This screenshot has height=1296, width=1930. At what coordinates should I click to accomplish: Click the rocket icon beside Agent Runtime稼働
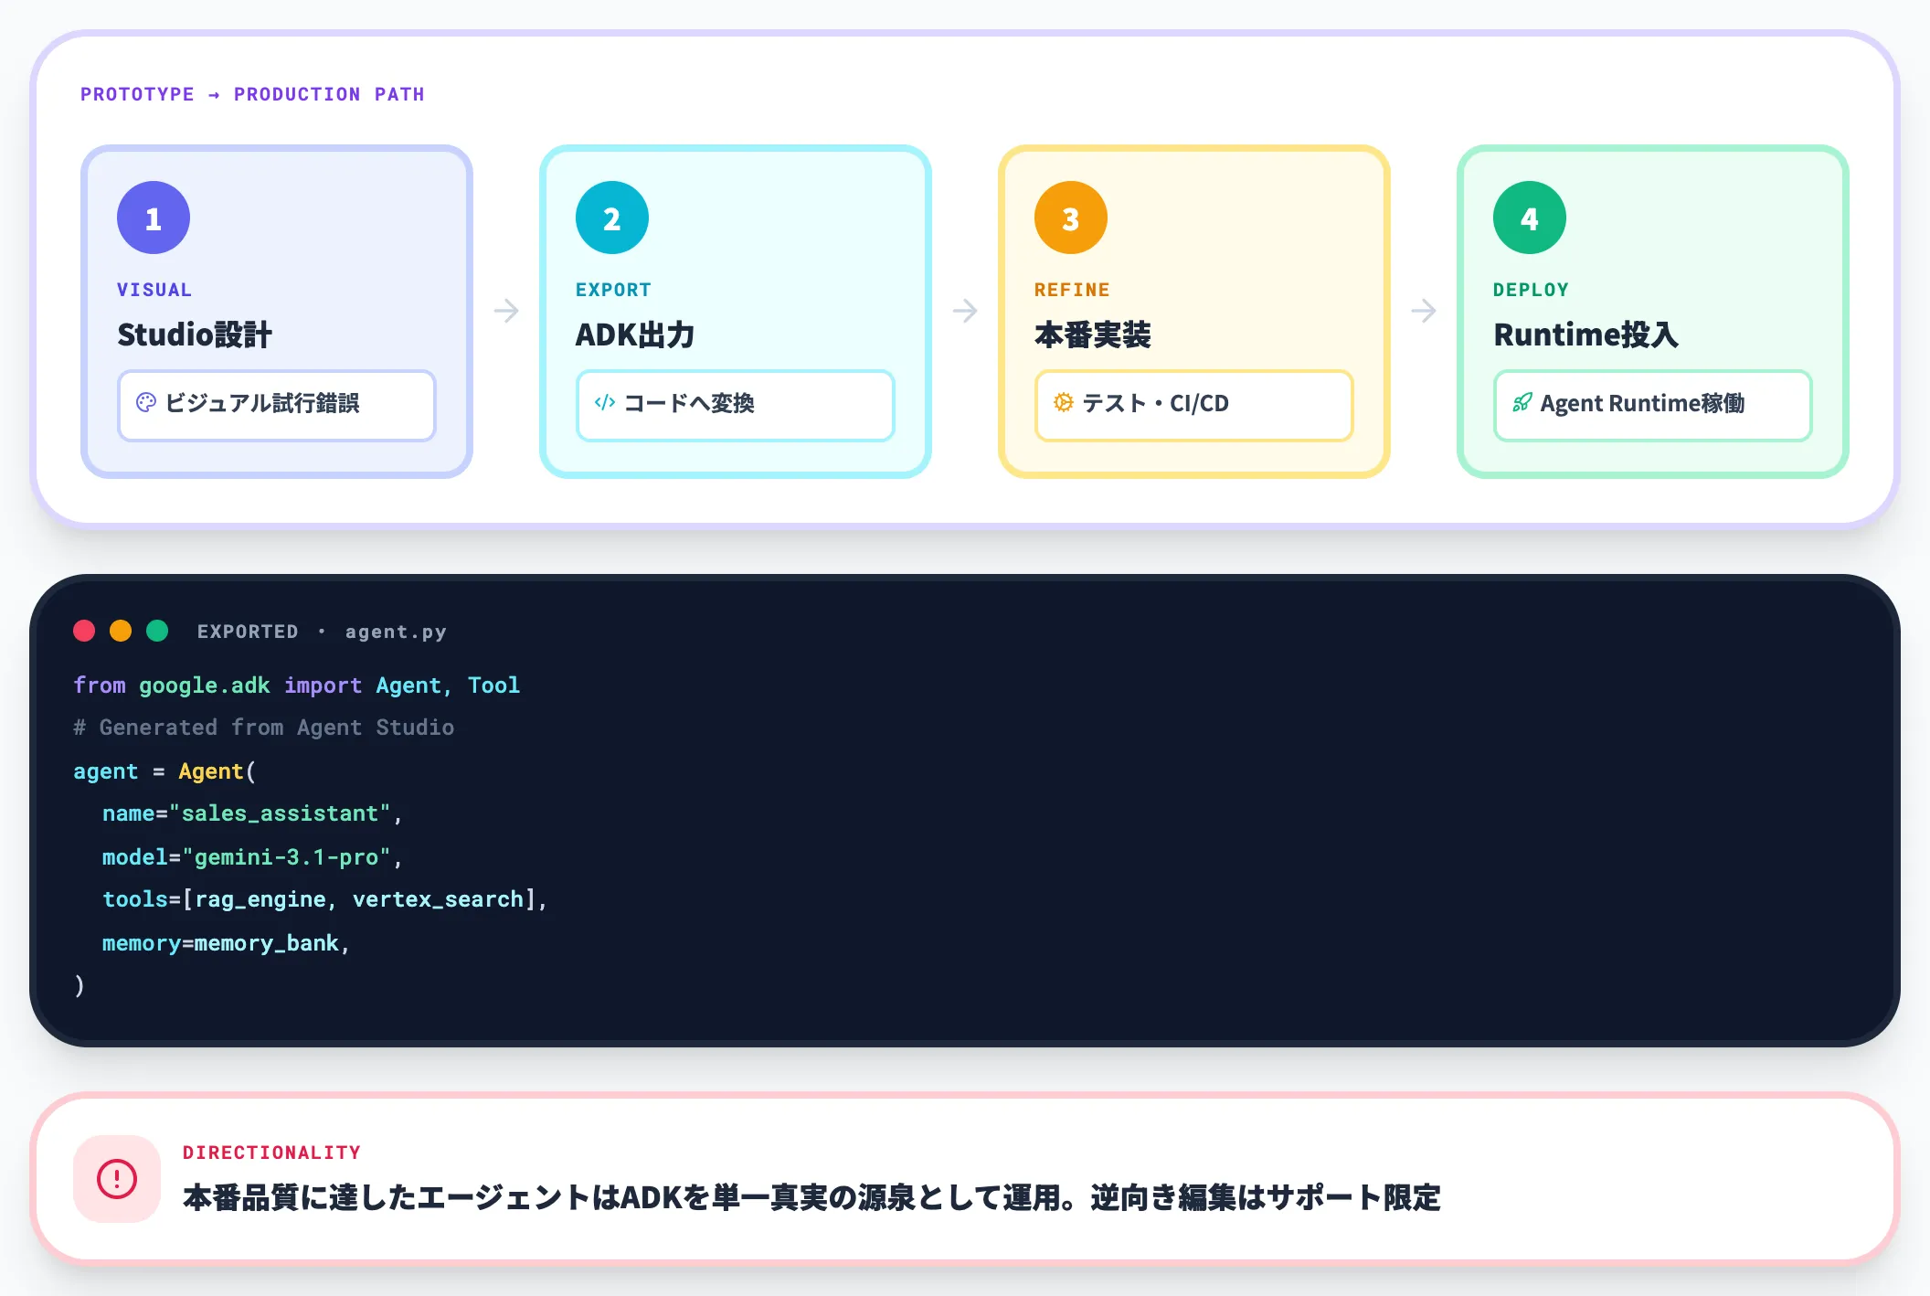click(x=1523, y=403)
